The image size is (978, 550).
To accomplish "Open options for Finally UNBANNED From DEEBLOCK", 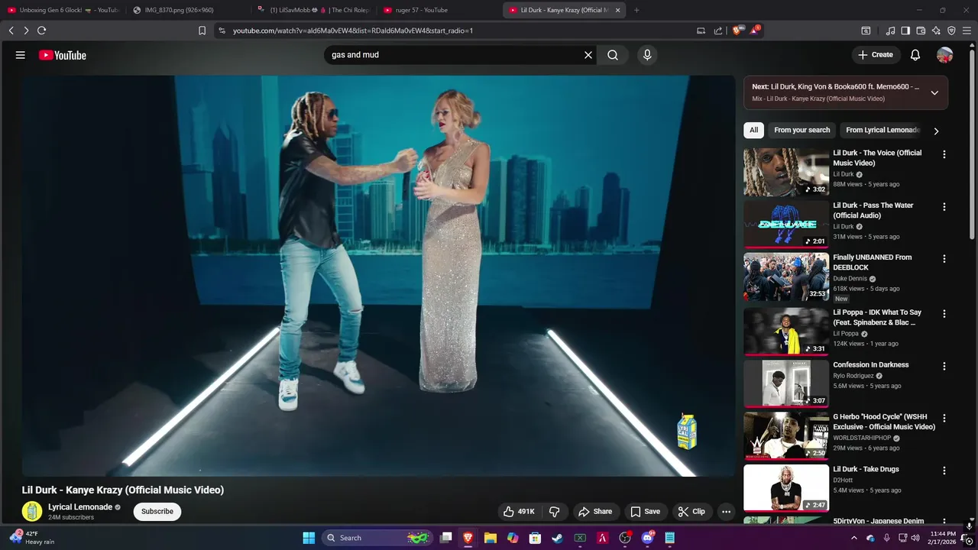I will pos(944,259).
